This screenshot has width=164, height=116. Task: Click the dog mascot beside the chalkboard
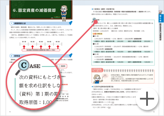pos(64,13)
